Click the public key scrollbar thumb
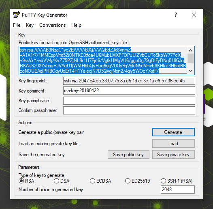The height and width of the screenshot is (209, 213). click(191, 58)
